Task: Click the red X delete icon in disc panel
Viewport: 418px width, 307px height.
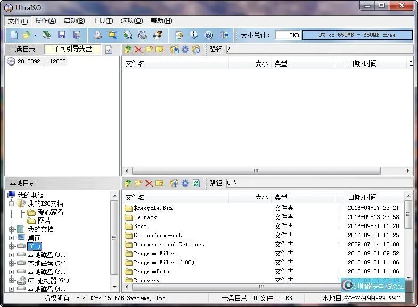Action: (138, 50)
